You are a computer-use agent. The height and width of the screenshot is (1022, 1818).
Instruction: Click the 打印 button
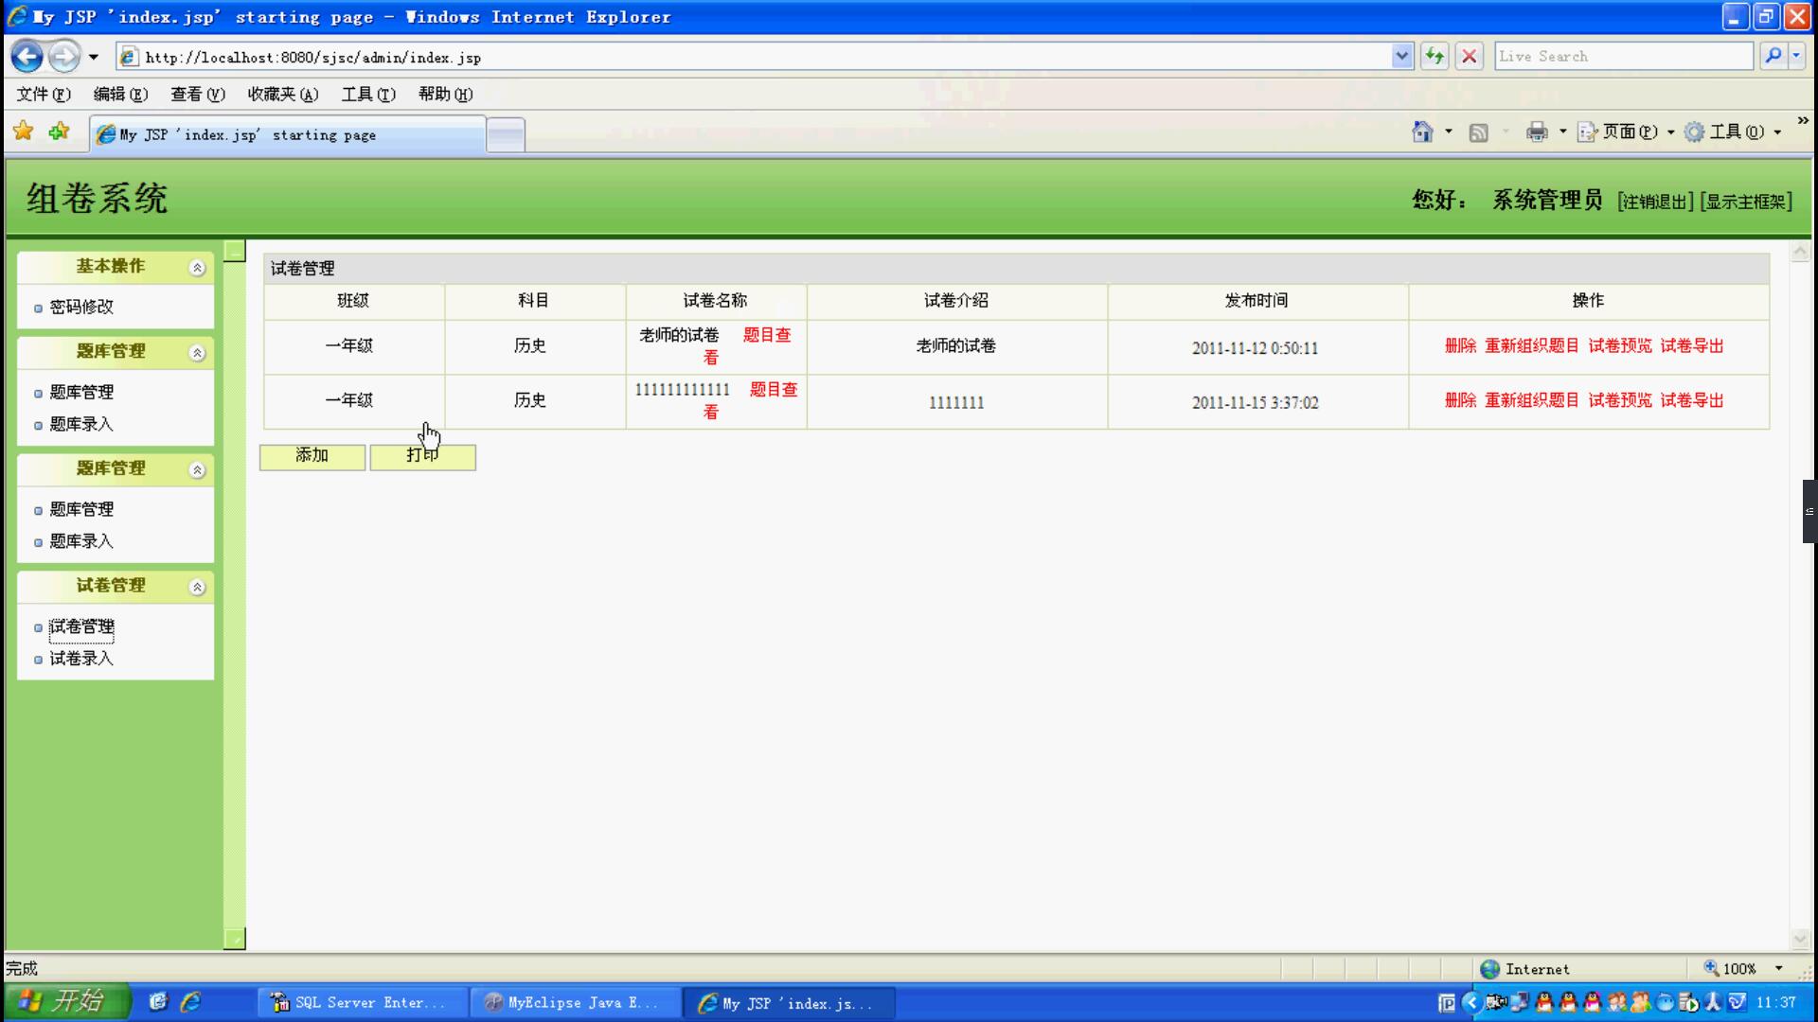[x=422, y=456]
